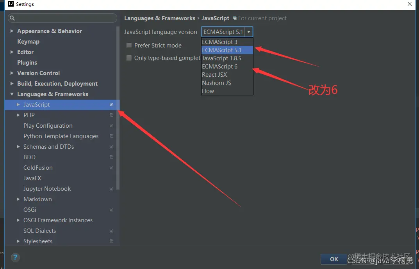Enable Prefer Strict mode checkbox

129,45
